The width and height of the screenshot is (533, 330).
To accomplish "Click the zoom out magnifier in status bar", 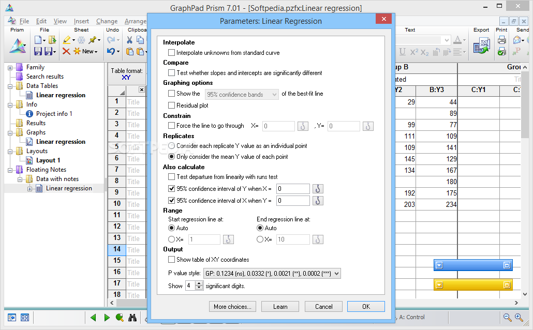I will coord(507,318).
